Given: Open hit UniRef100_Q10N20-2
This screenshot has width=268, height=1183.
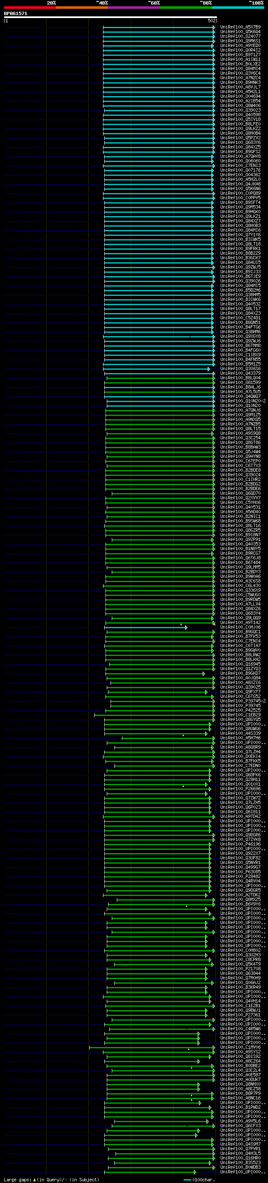Looking at the screenshot, I should 243,401.
